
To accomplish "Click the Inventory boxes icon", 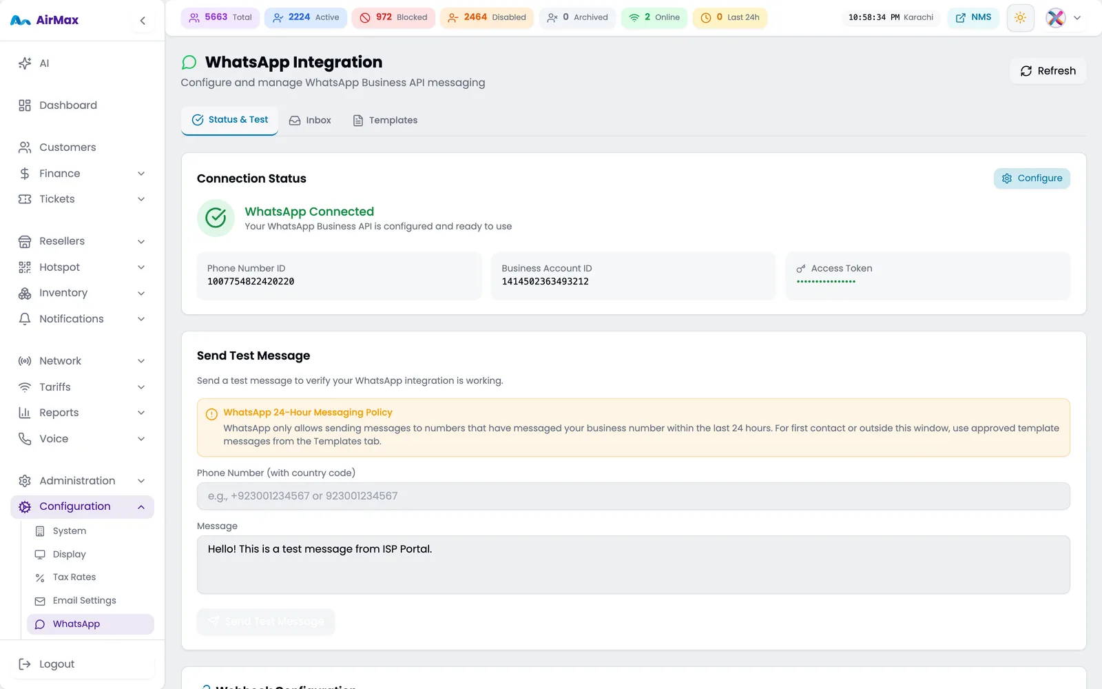I will pyautogui.click(x=25, y=293).
